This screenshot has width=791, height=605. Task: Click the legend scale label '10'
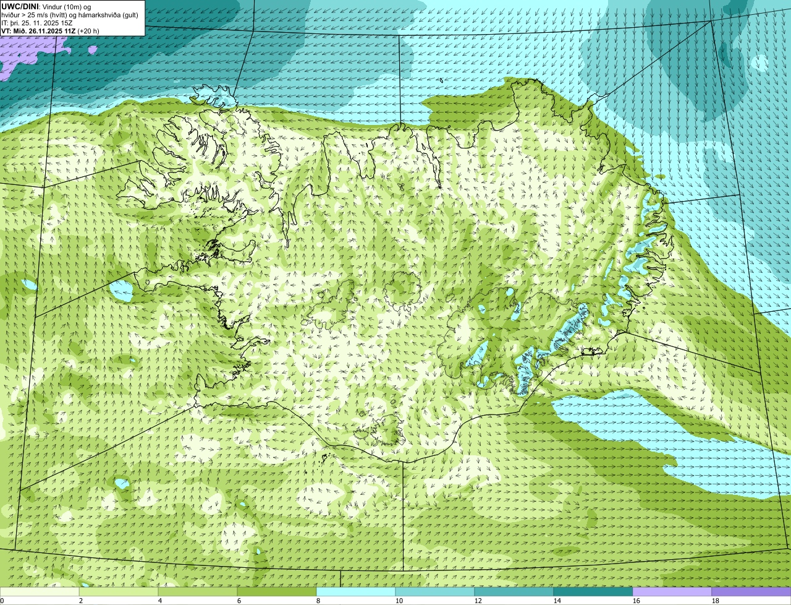399,601
